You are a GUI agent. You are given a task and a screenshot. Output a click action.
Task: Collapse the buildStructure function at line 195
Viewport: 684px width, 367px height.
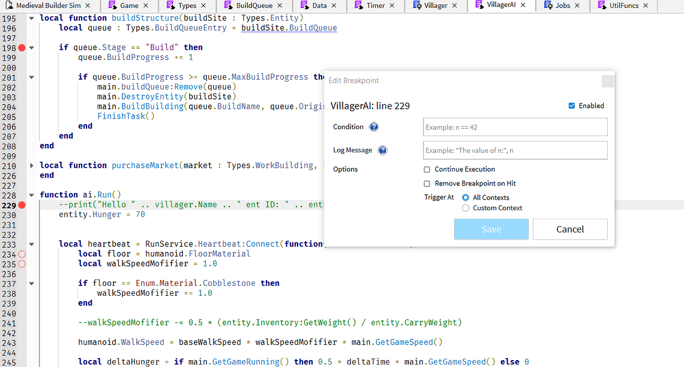pyautogui.click(x=31, y=17)
